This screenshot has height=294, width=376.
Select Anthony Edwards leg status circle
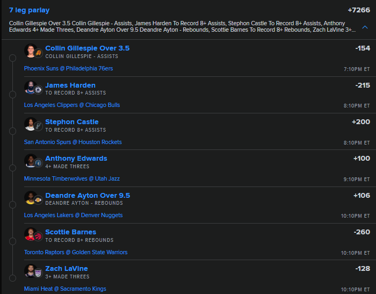coord(13,168)
